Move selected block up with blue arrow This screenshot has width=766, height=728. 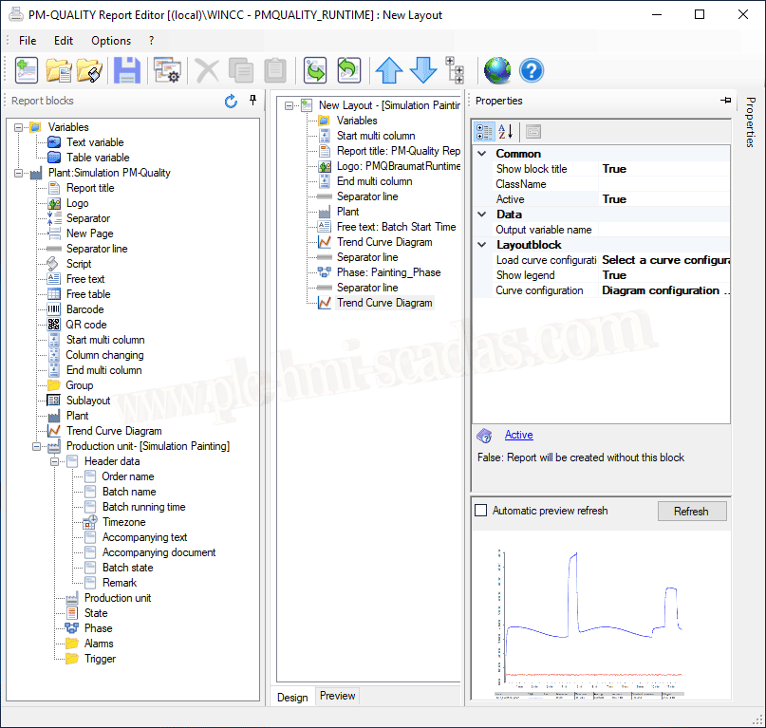coord(389,70)
